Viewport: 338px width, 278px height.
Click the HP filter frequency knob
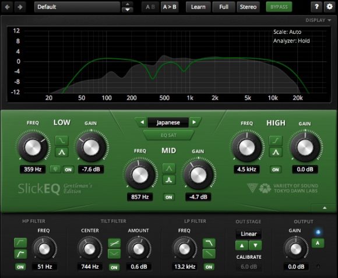pyautogui.click(x=44, y=249)
